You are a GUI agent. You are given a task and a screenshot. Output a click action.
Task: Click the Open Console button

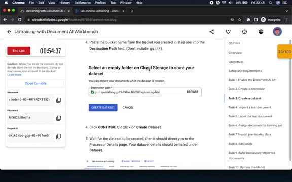[35, 83]
